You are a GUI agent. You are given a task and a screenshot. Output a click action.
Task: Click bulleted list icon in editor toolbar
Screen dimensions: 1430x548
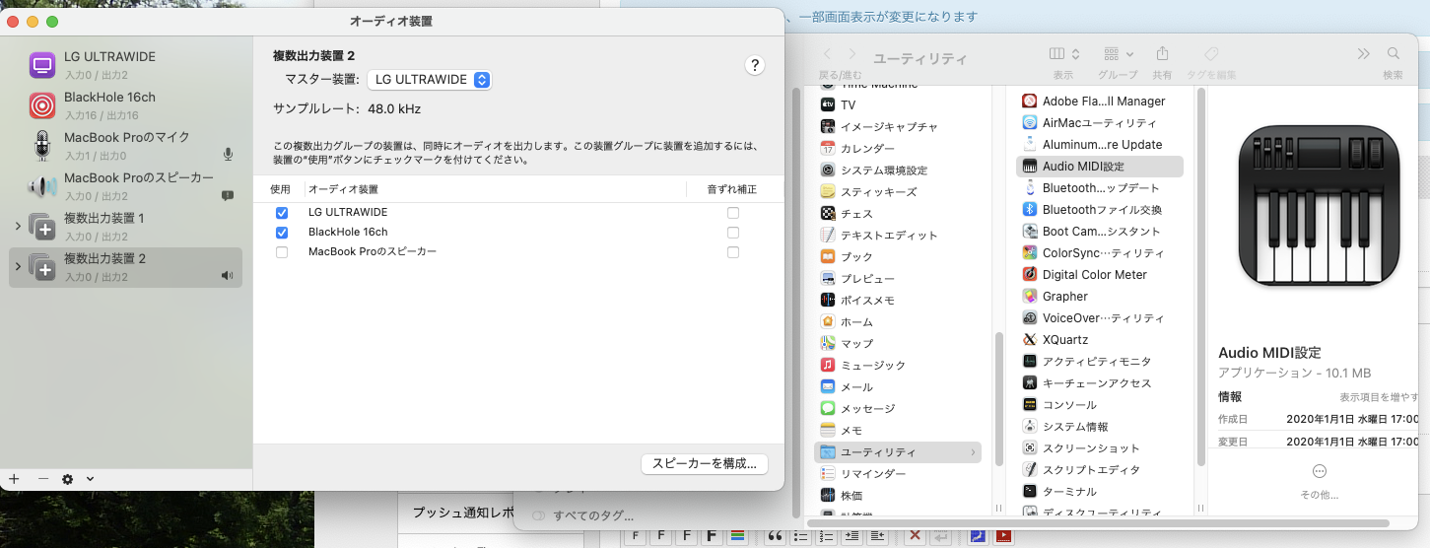click(801, 536)
